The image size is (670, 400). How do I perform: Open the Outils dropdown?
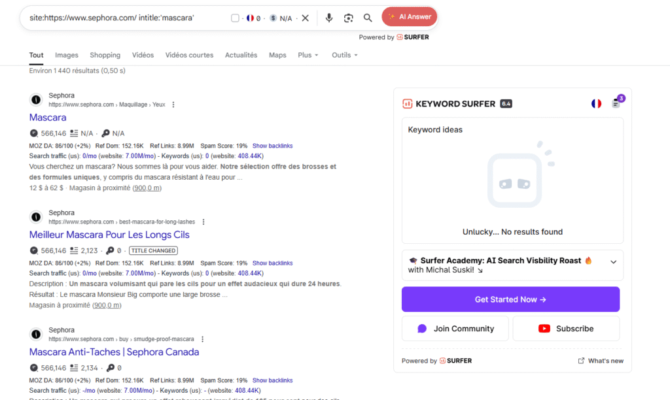click(x=344, y=56)
